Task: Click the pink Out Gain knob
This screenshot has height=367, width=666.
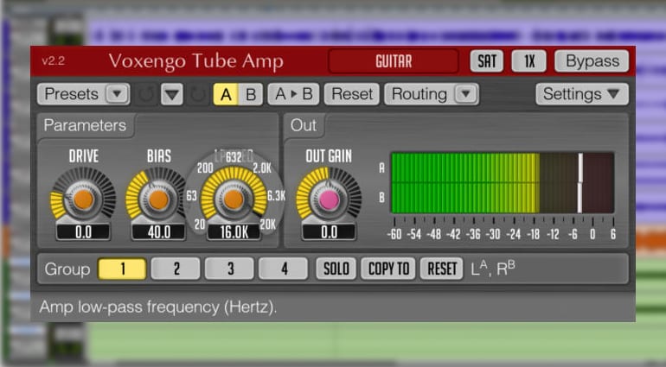Action: pyautogui.click(x=329, y=199)
